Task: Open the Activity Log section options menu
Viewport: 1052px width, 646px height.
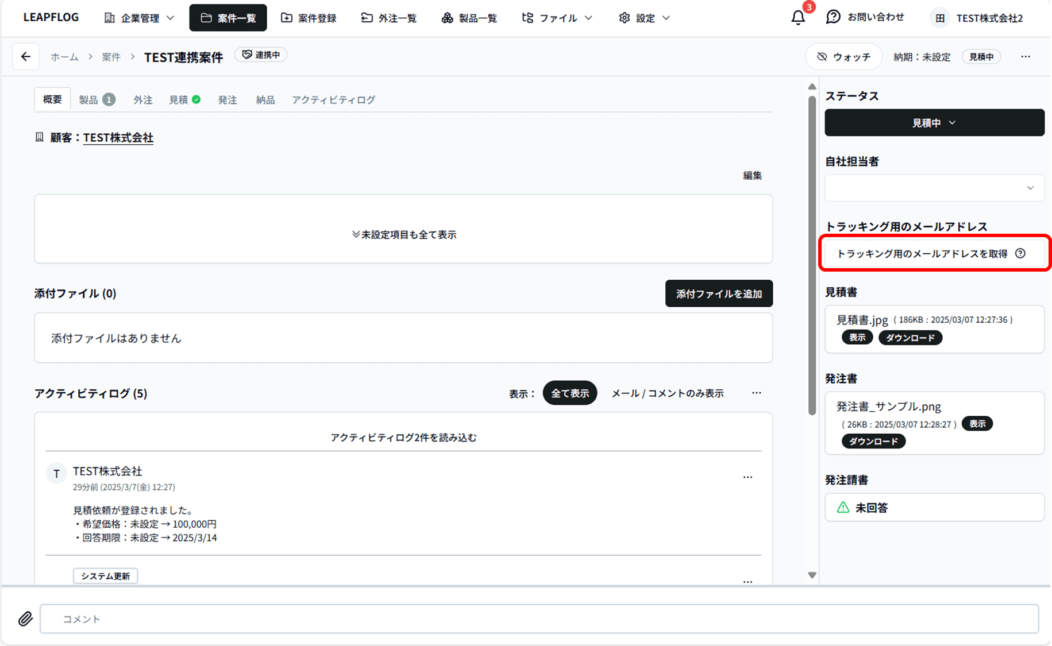Action: tap(756, 393)
